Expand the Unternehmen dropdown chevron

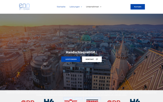pyautogui.click(x=101, y=7)
